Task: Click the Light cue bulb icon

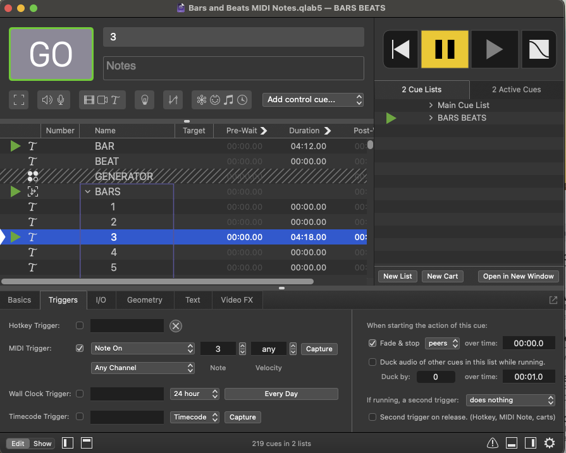Action: click(x=145, y=100)
